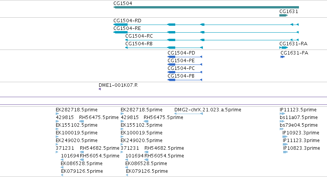
Task: Click the left-hand EK079126.5prime label
Action: tap(82, 171)
